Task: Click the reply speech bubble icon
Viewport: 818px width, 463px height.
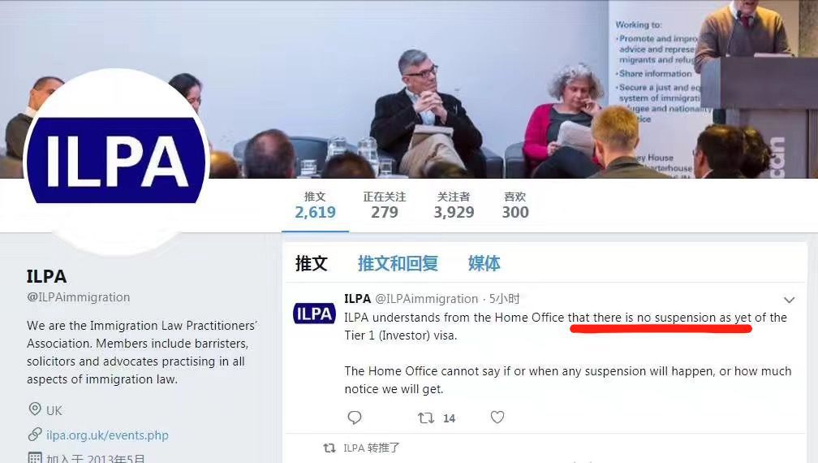Action: point(354,418)
